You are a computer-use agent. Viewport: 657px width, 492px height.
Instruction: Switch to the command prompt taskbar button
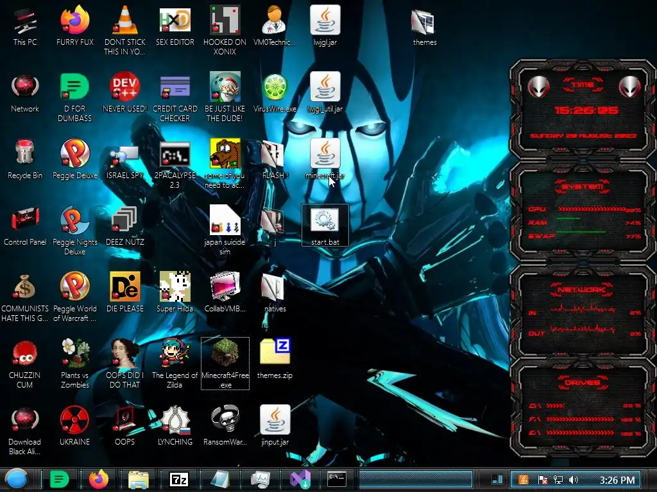337,479
